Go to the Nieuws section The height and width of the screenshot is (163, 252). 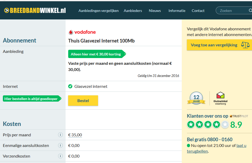[155, 11]
